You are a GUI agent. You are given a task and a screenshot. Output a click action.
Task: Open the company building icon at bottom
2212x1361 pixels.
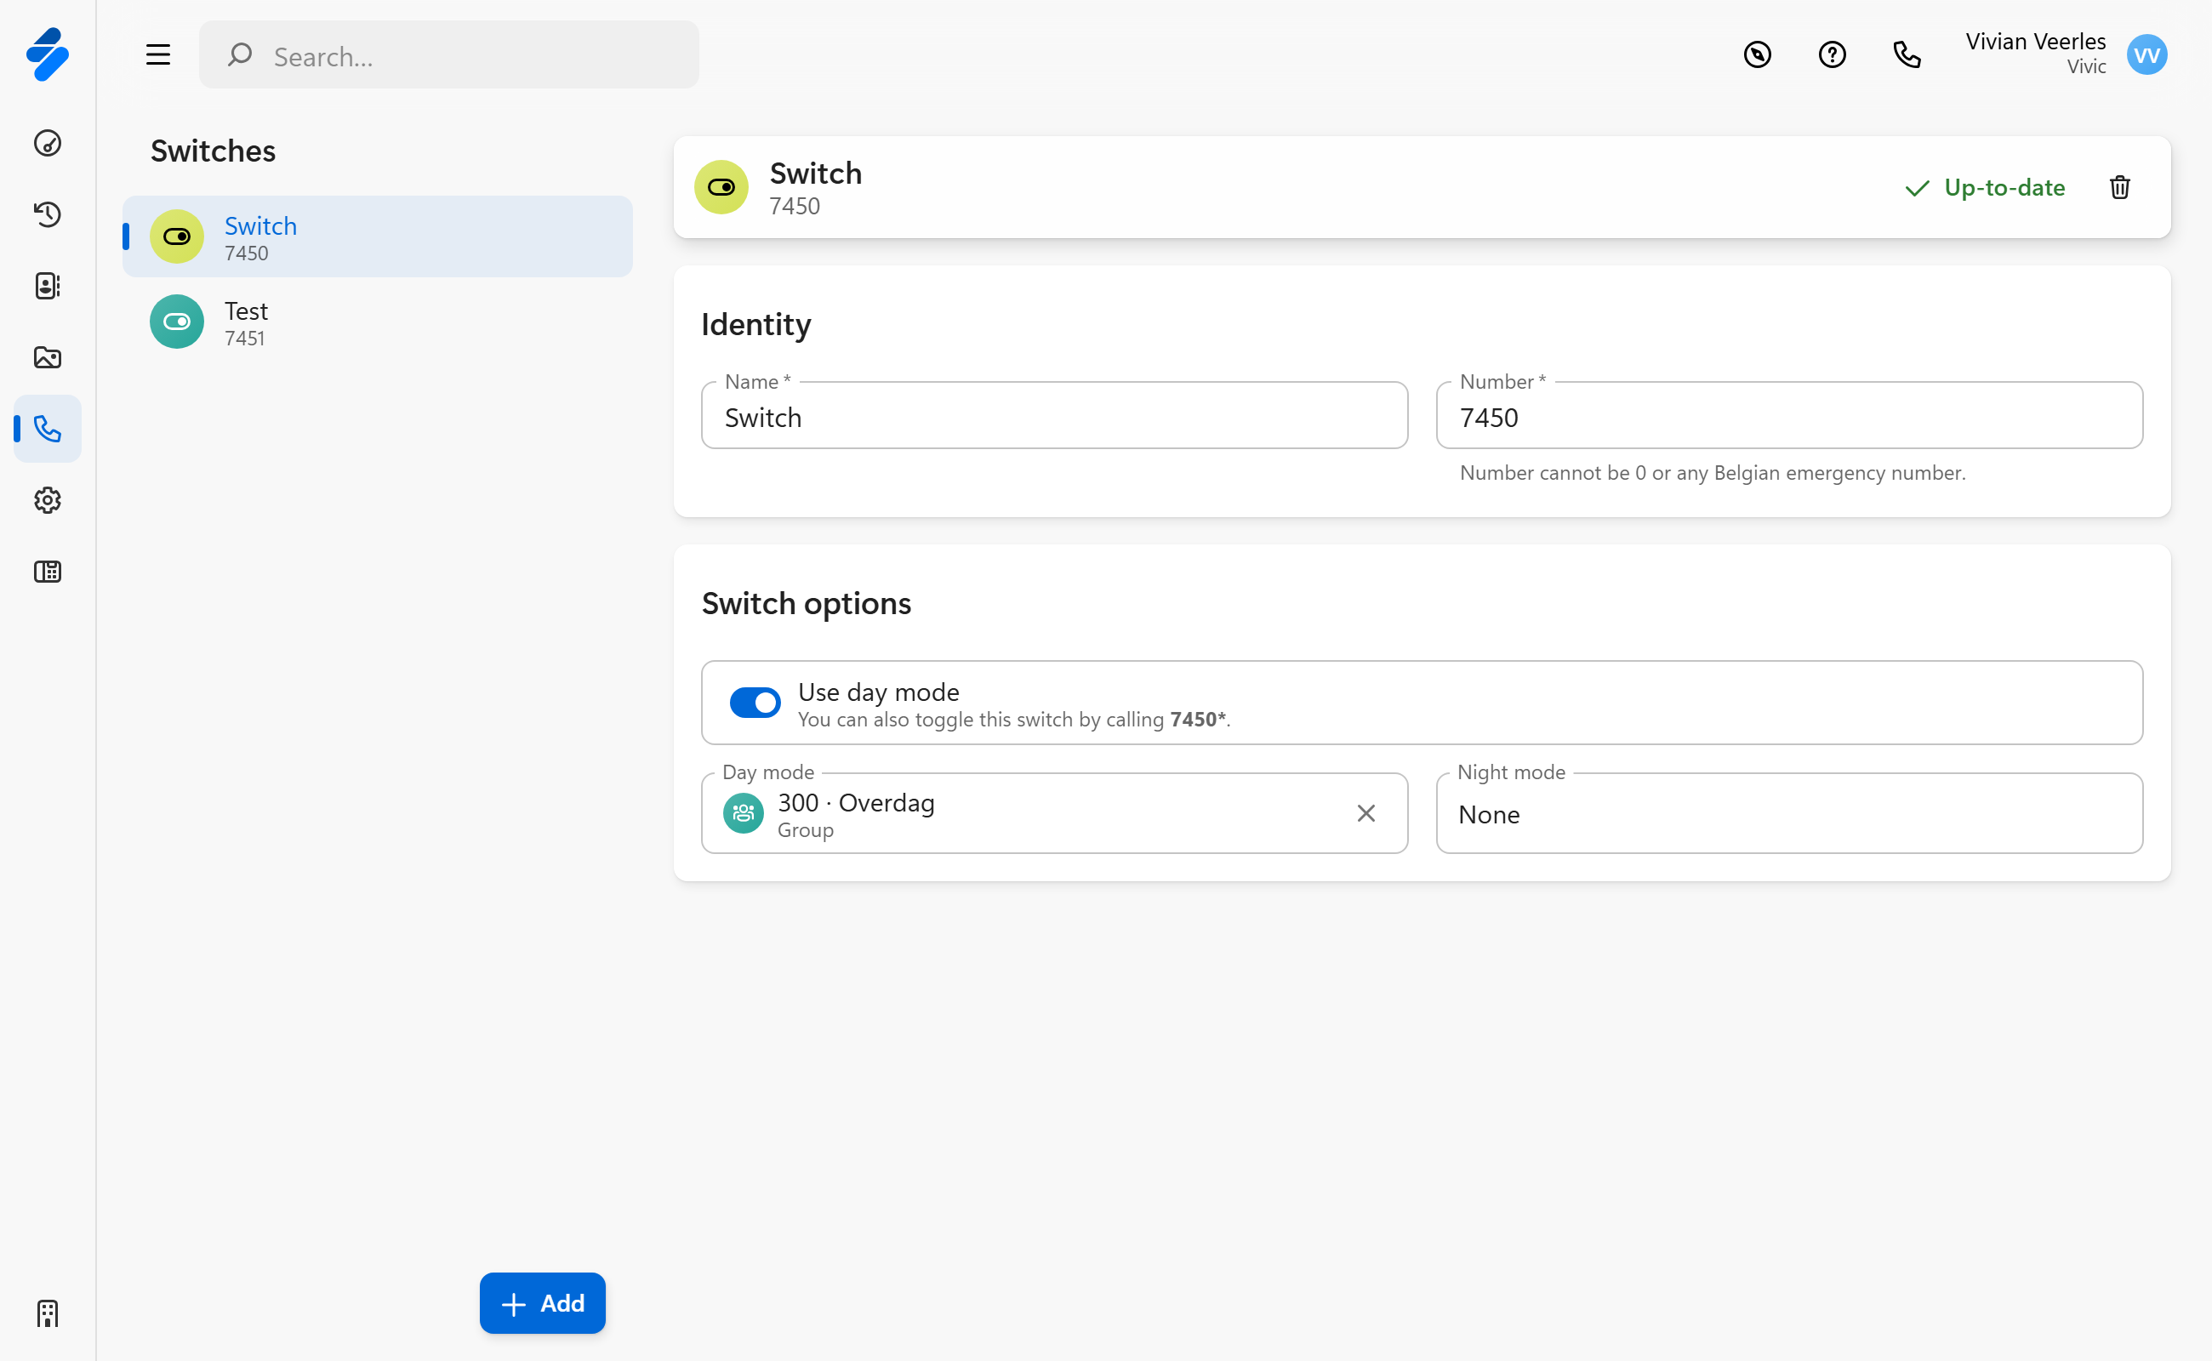[47, 1313]
